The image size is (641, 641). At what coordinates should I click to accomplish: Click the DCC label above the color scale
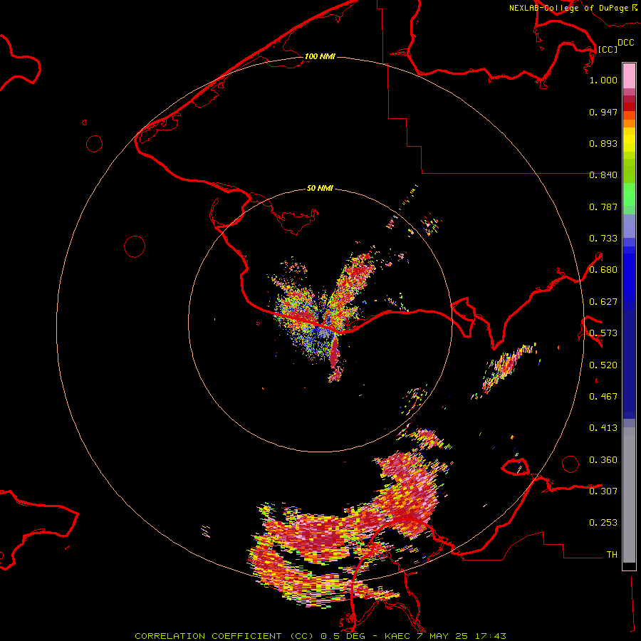(x=626, y=43)
